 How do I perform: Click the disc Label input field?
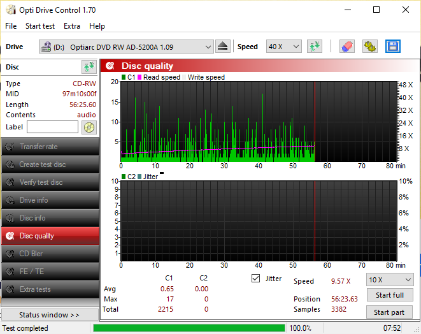pyautogui.click(x=53, y=127)
